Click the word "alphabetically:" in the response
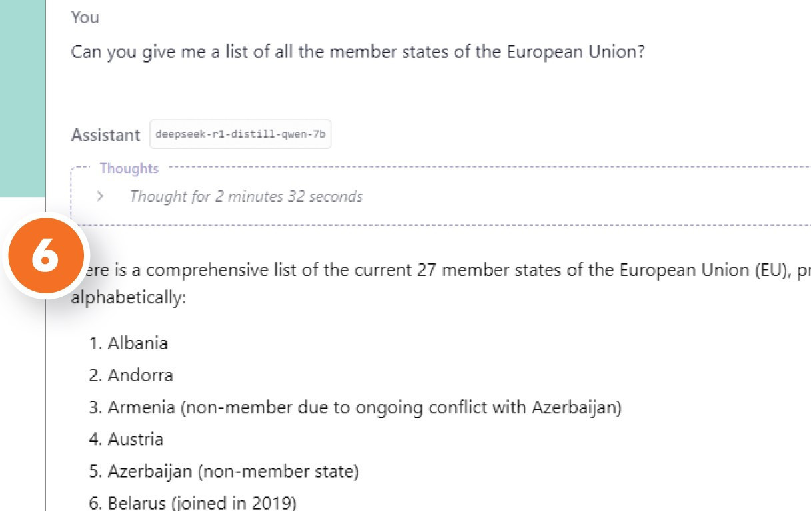This screenshot has width=811, height=511. pyautogui.click(x=128, y=297)
